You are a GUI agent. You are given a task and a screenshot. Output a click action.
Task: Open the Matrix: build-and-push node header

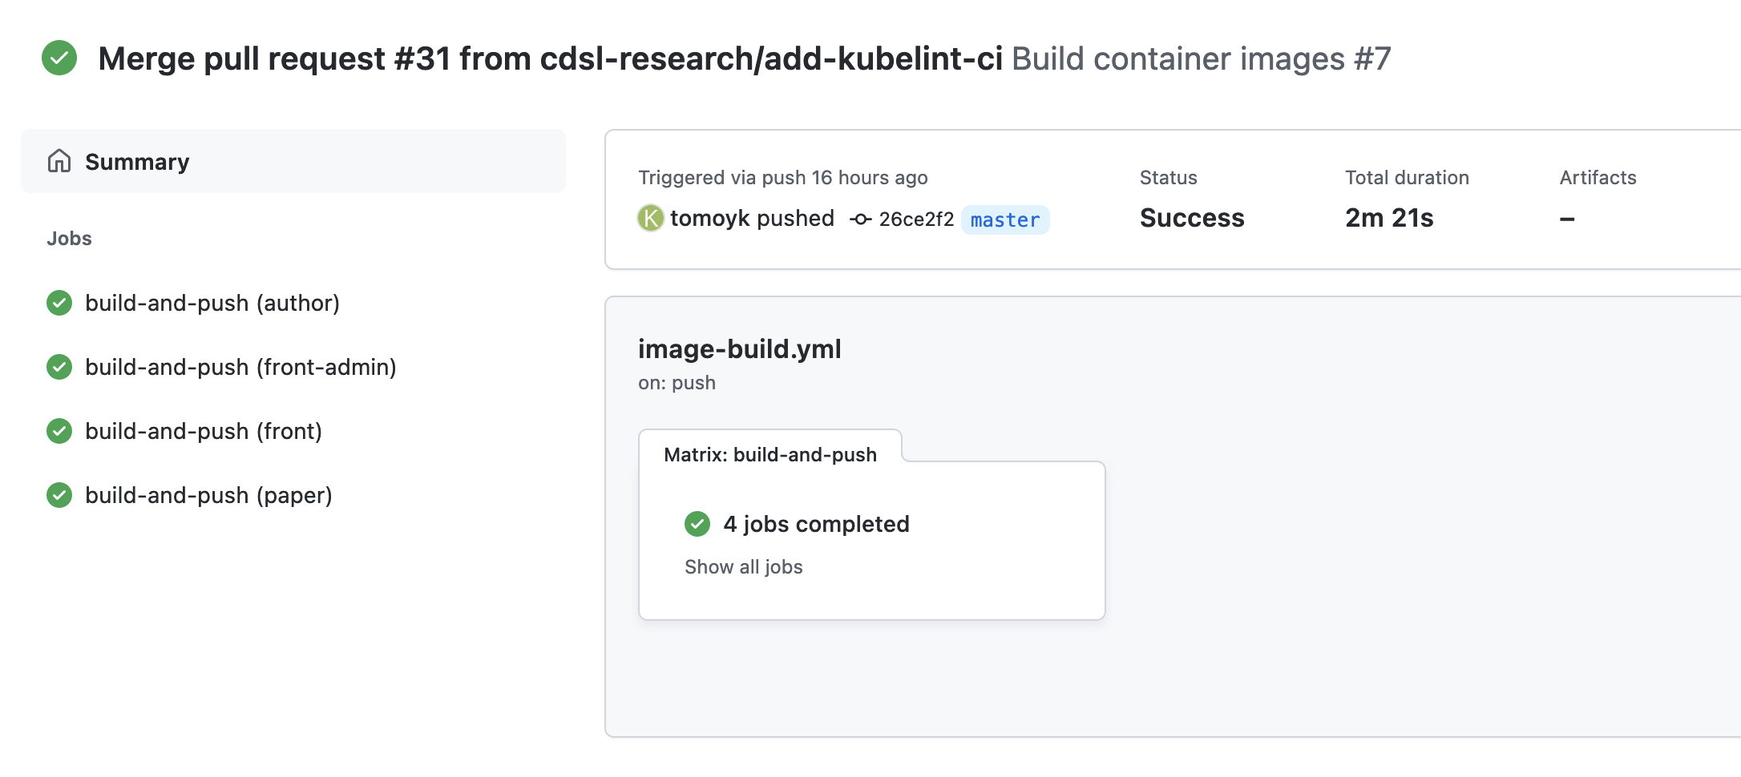tap(770, 454)
